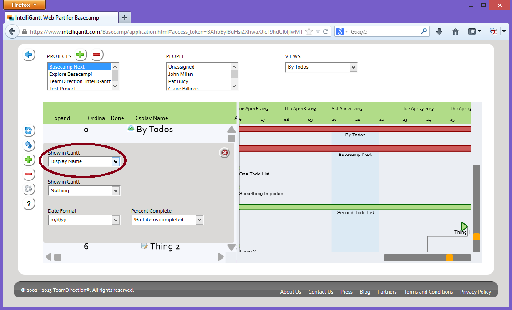Click the browser back button
The image size is (512, 310).
12,32
